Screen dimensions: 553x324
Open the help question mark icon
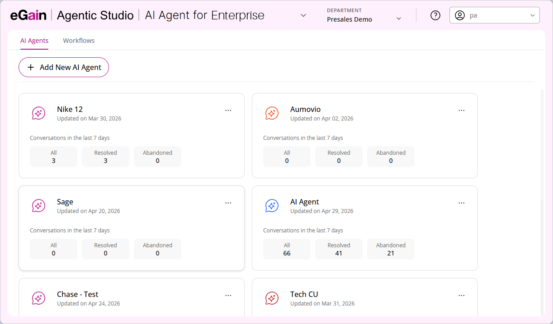point(435,15)
